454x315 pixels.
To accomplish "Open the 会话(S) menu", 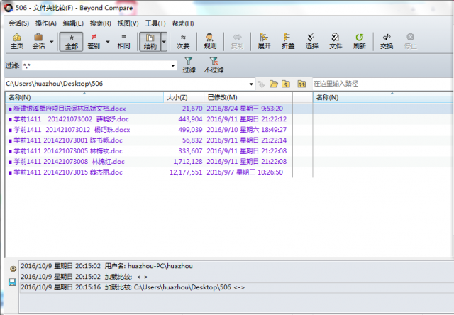I will tap(18, 23).
